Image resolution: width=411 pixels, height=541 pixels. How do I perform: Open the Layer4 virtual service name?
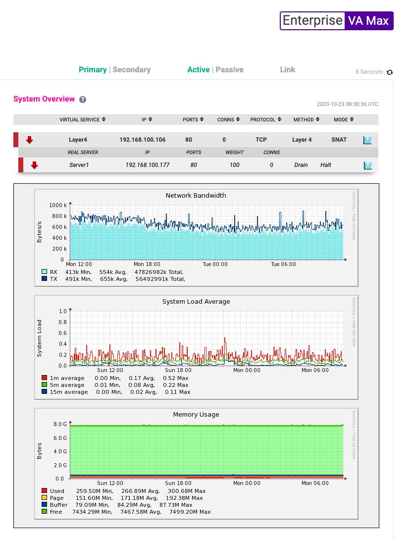[78, 140]
